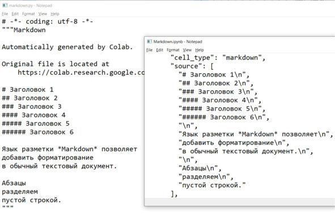This screenshot has width=335, height=215.
Task: Place cursor in "cell_type": "markdown" line
Action: point(218,58)
